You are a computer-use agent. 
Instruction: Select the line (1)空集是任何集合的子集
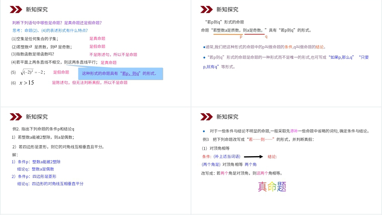click(35, 39)
